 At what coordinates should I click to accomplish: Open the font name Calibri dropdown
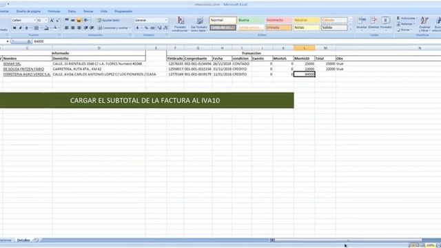click(x=34, y=20)
